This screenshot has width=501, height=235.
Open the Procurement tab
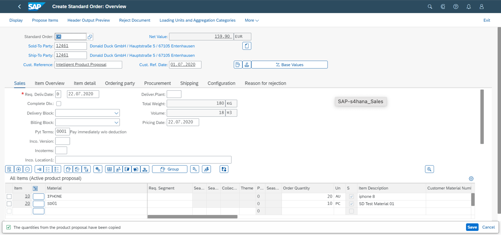(158, 83)
